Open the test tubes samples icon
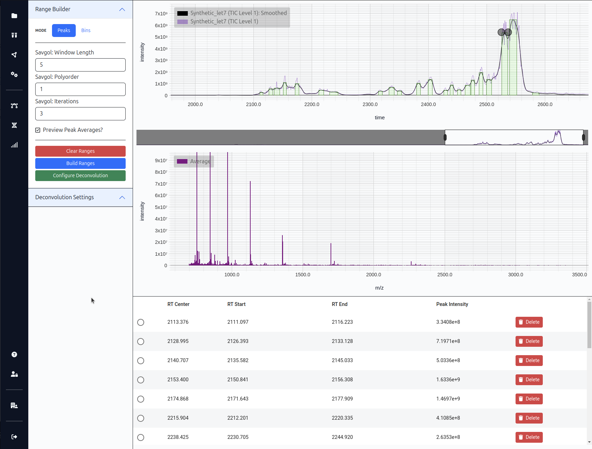Screen dimensions: 592x449 (14, 35)
